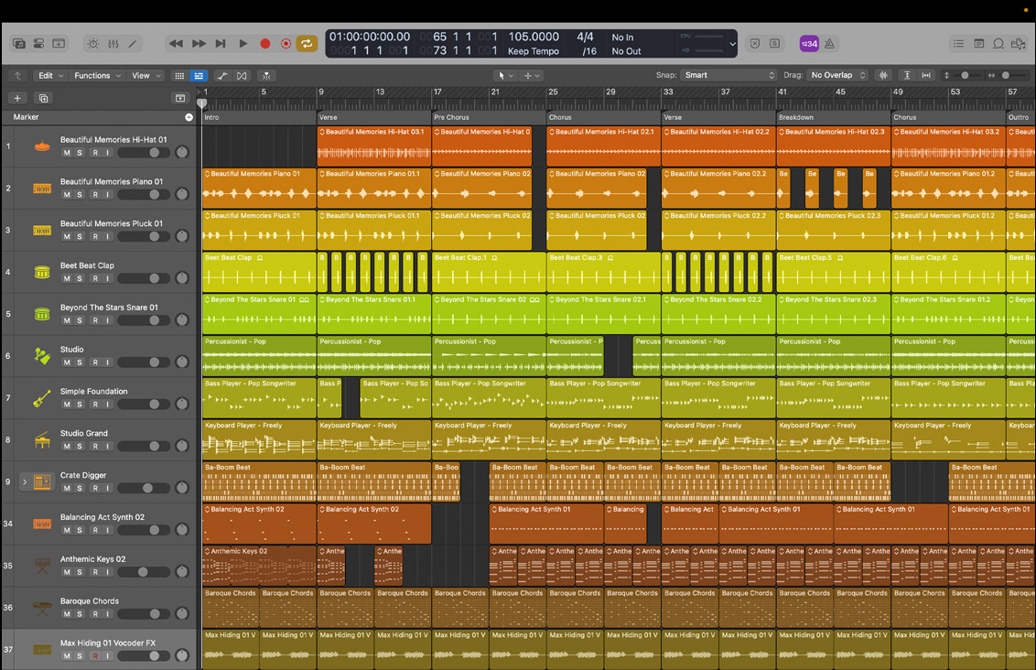
Task: Toggle Cycle mode in the transport
Action: coord(307,44)
